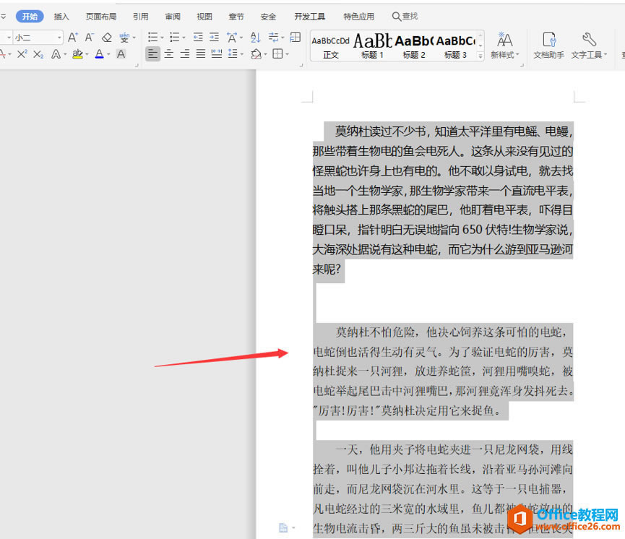Image resolution: width=625 pixels, height=539 pixels.
Task: Apply distributed alignment
Action: coord(217,53)
